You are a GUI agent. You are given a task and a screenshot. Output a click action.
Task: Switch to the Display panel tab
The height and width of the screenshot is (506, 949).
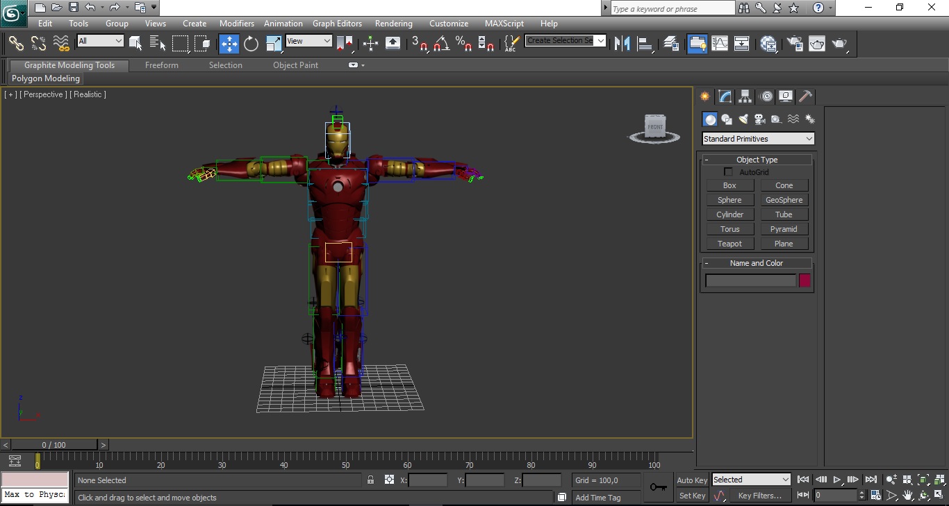[786, 96]
